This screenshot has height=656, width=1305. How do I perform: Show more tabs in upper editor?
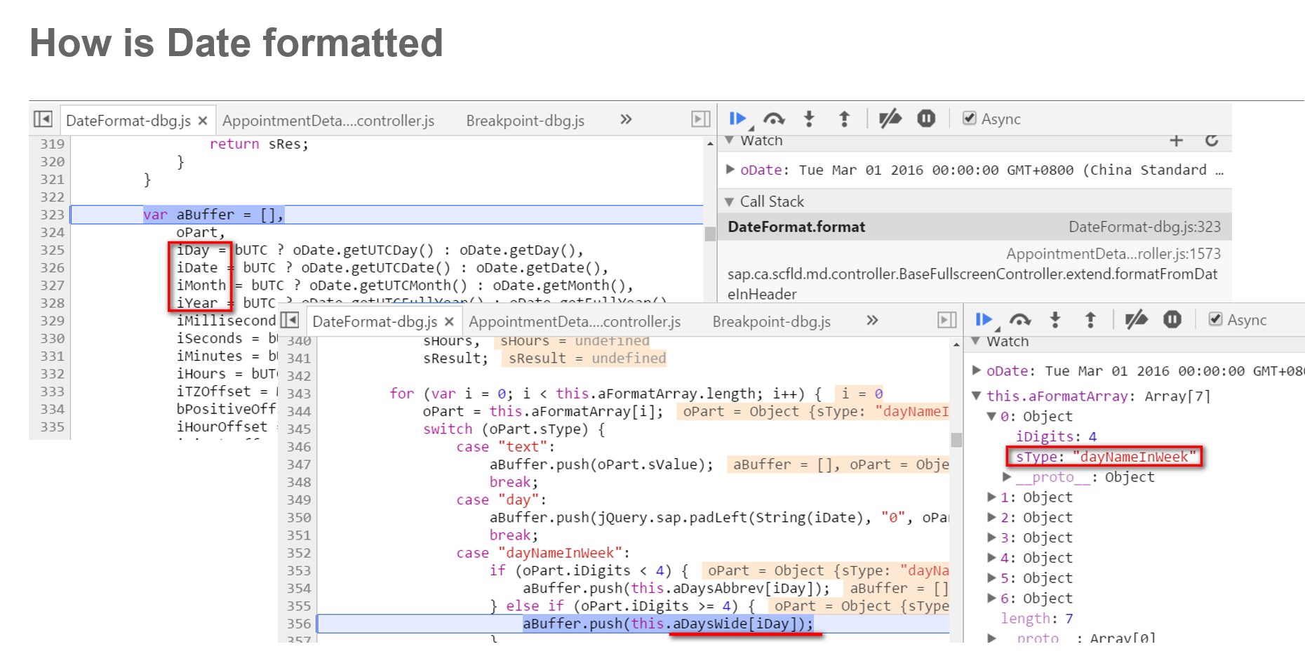pos(626,119)
